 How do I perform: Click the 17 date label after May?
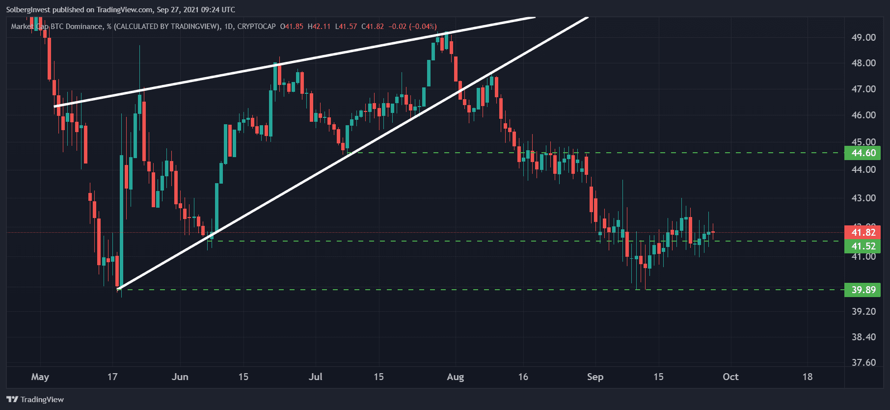coord(112,377)
